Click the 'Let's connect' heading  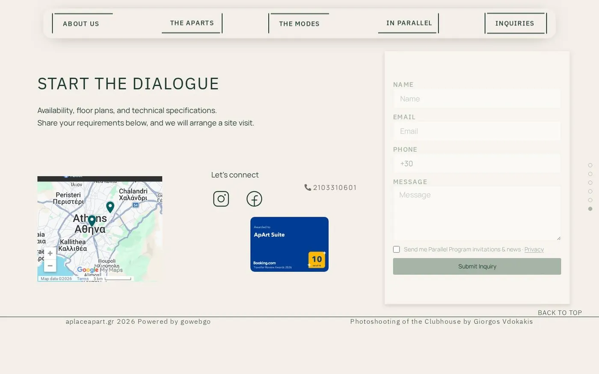pos(235,175)
